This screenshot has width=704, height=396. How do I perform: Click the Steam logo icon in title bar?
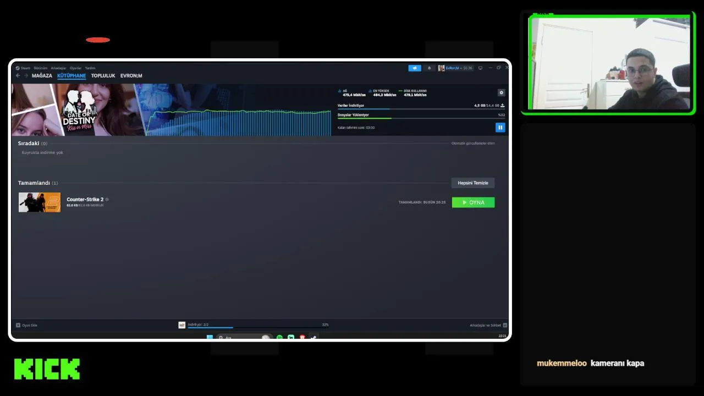pyautogui.click(x=18, y=68)
